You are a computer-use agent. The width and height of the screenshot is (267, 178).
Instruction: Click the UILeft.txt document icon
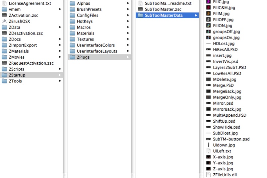tap(208, 151)
